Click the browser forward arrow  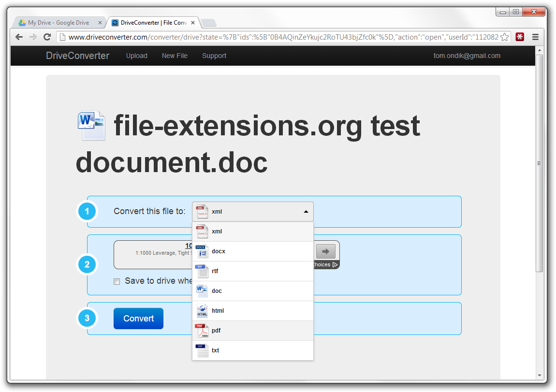coord(33,37)
